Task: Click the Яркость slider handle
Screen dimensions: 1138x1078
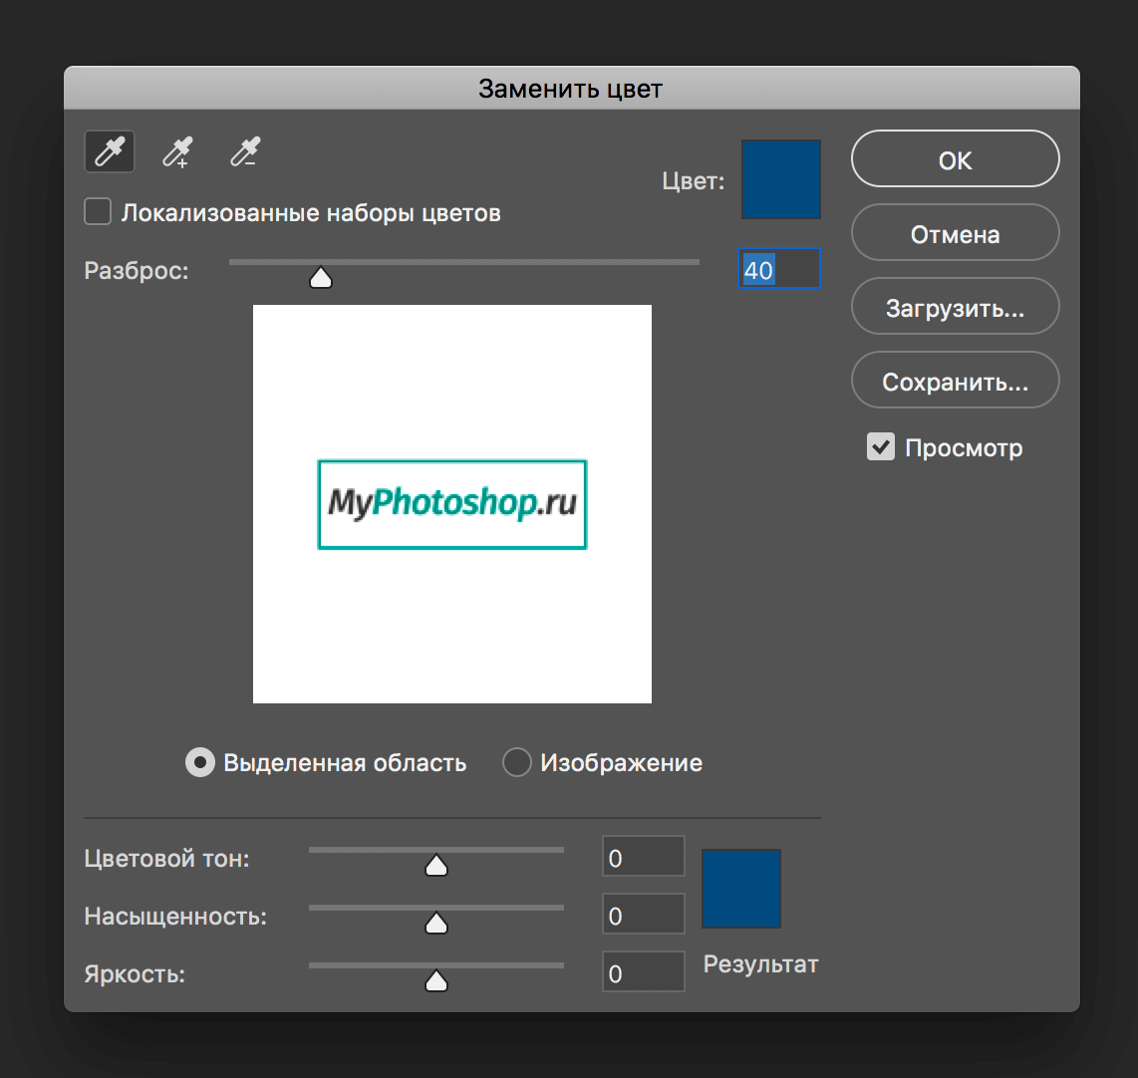Action: 436,981
